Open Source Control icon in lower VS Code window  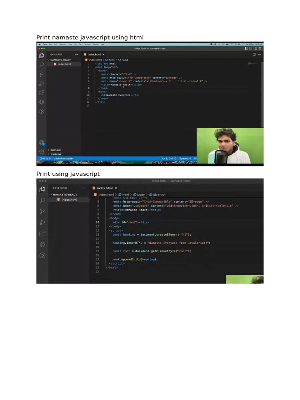click(x=42, y=211)
